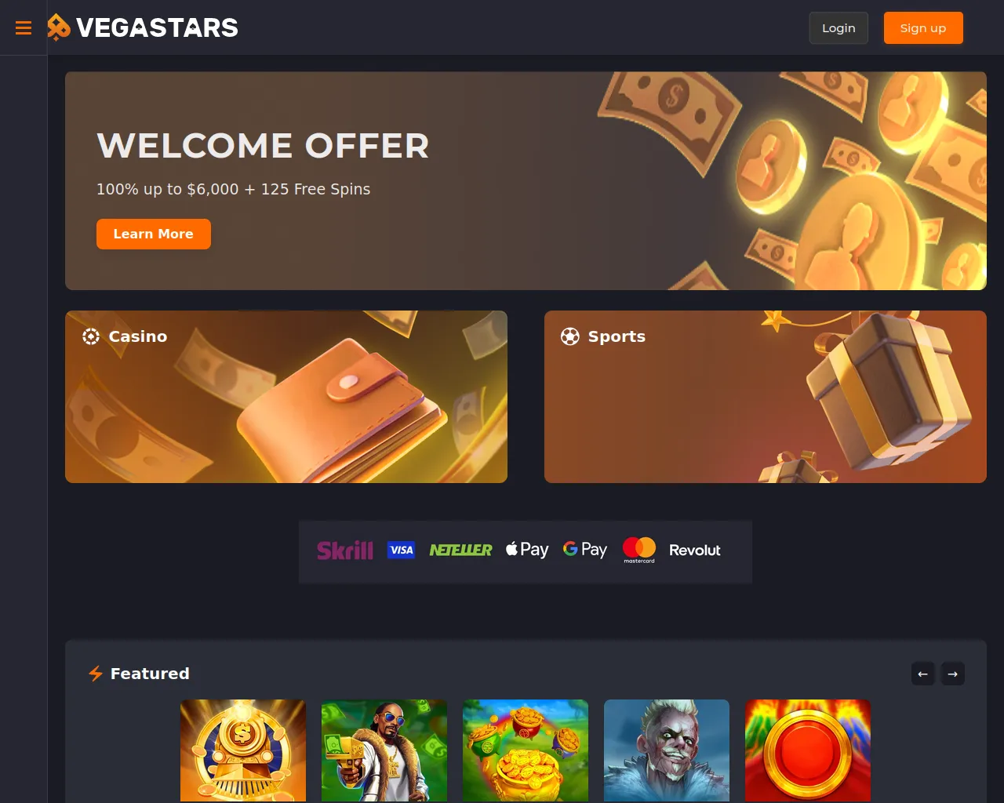Select the Revolut logo
Screen dimensions: 1004x803
click(694, 550)
